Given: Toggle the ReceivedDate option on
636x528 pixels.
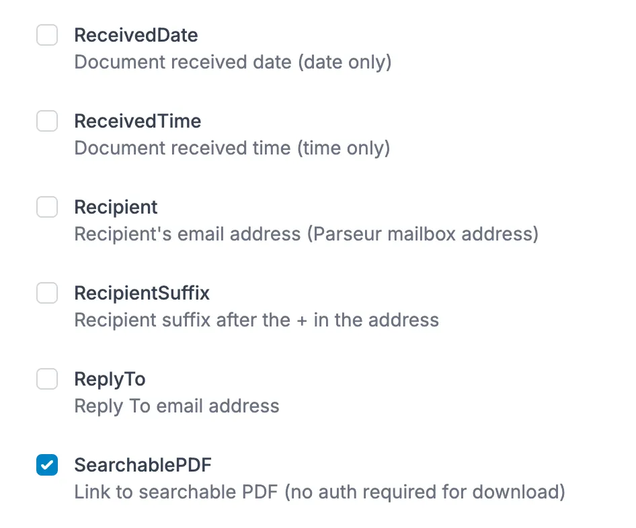Looking at the screenshot, I should 47,35.
